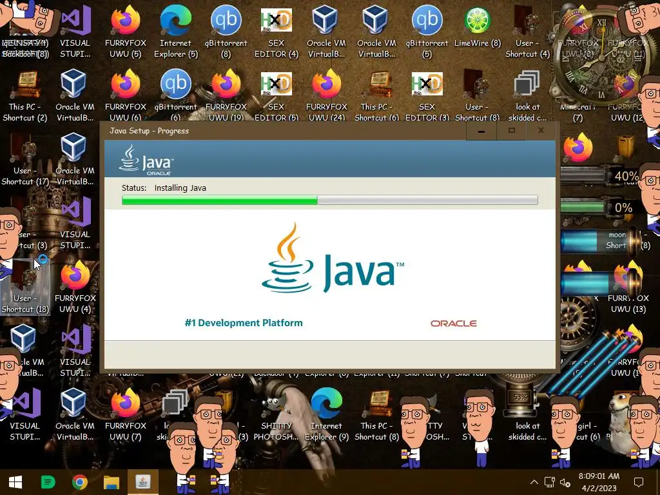
Task: Click the Java Setup - Progress title bar
Action: coord(282,130)
